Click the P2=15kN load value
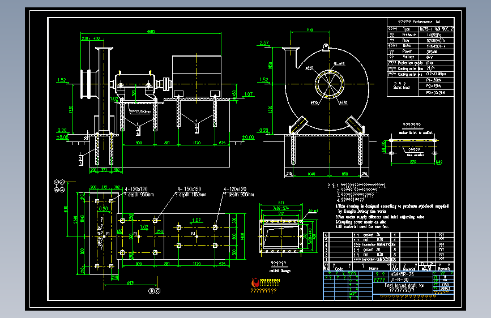 click(434, 86)
